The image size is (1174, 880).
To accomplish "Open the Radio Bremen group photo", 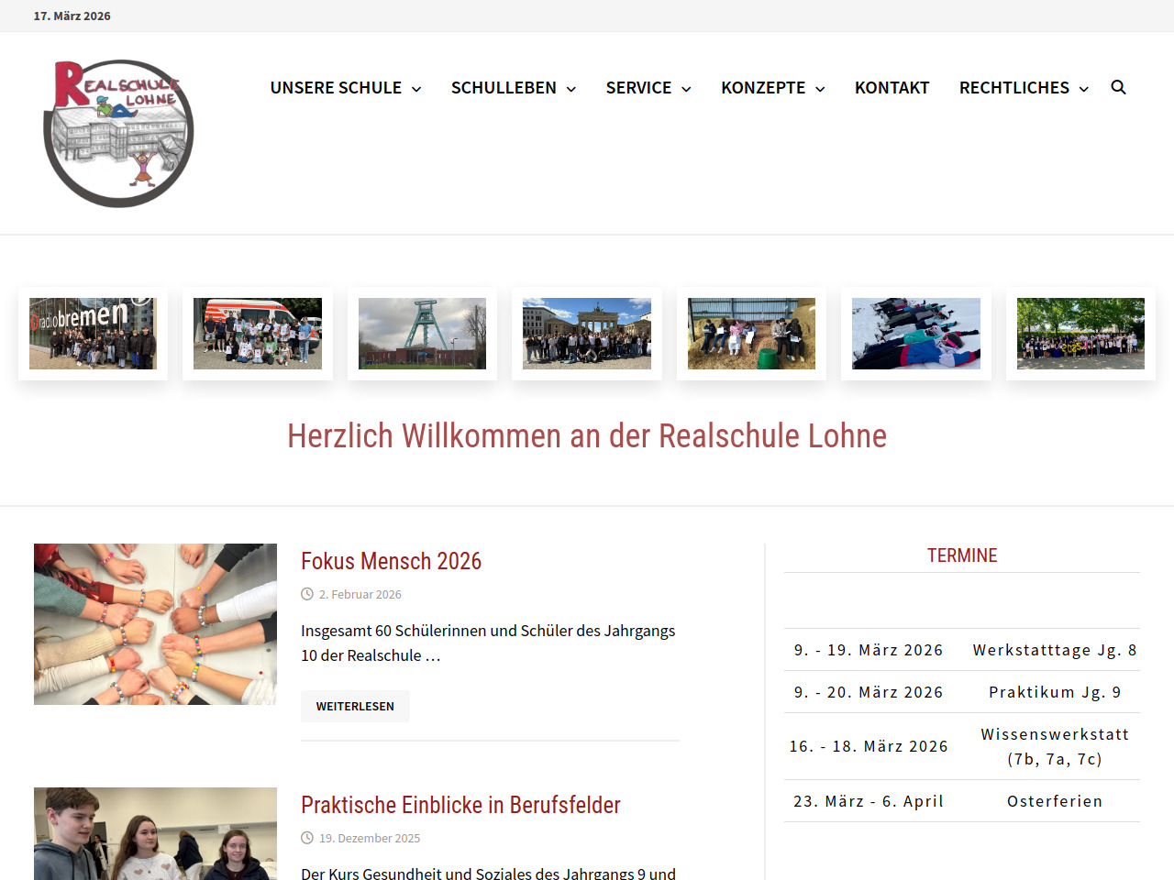I will click(x=93, y=334).
